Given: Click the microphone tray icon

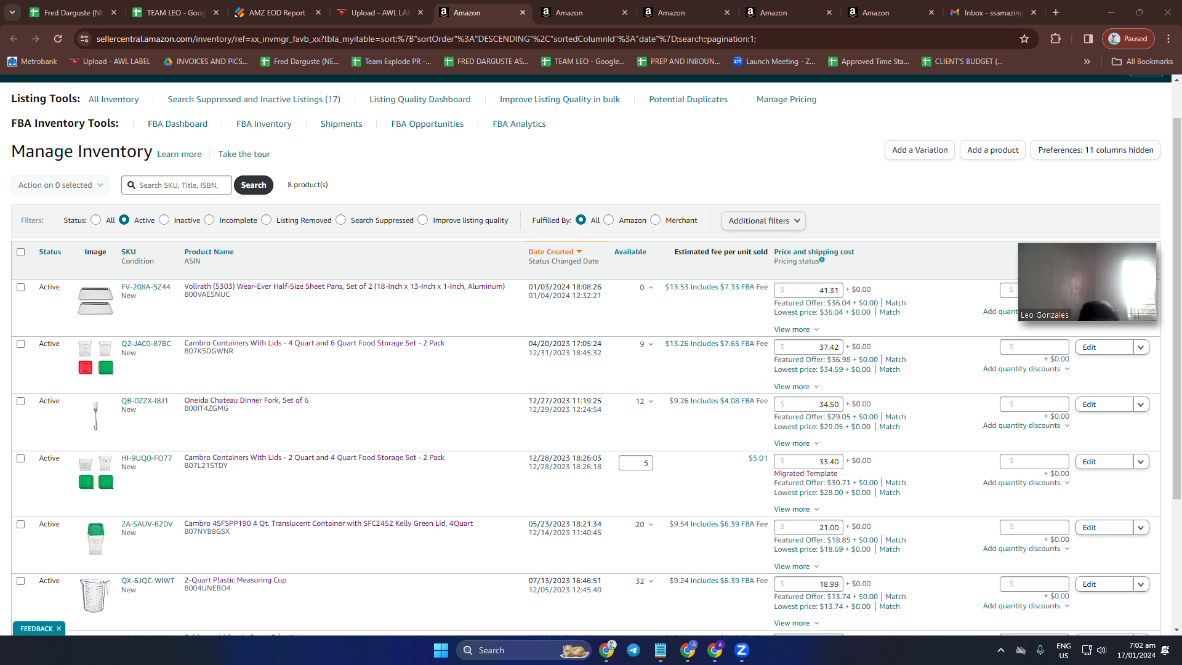Looking at the screenshot, I should [1040, 650].
